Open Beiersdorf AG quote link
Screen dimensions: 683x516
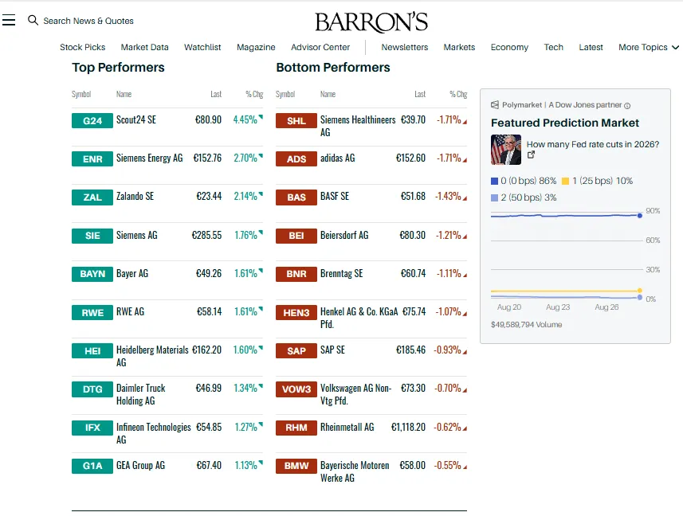(344, 235)
